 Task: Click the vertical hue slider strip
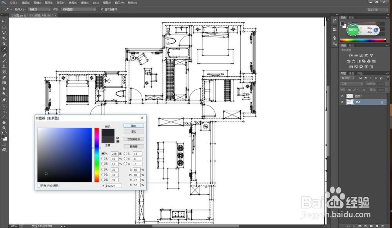(96, 155)
